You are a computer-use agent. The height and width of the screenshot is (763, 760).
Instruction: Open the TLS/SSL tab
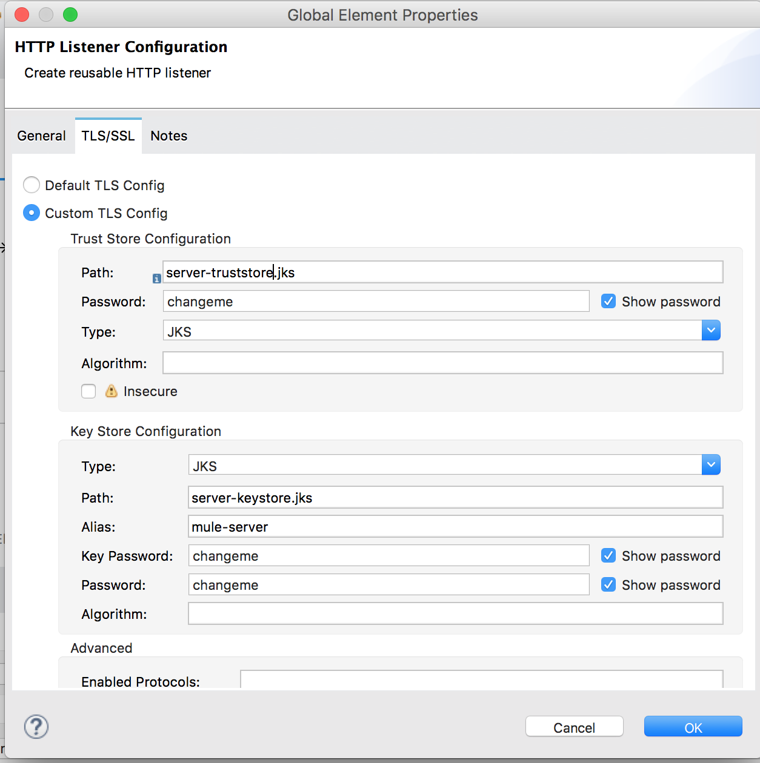click(108, 136)
